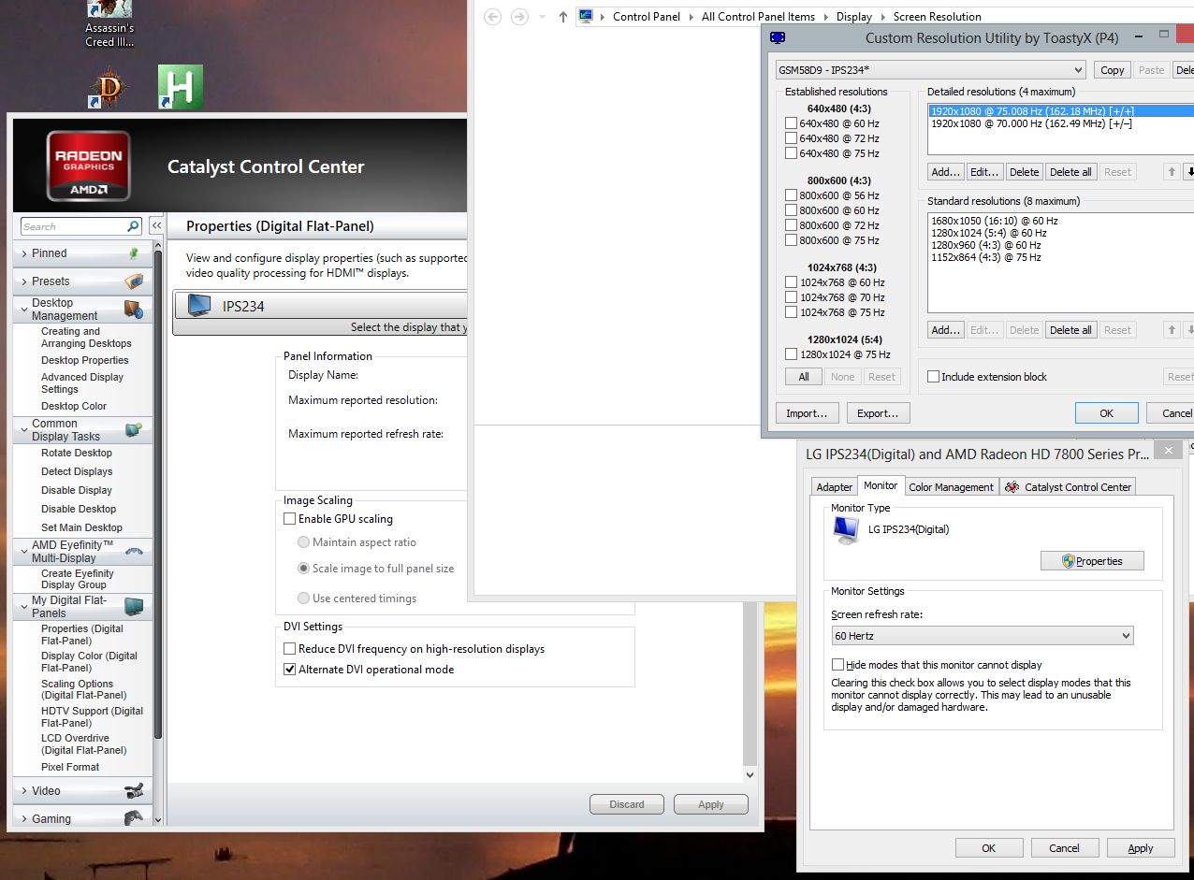Select Rotate Desktop in the sidebar
Screen dimensions: 1194x880
coord(76,453)
